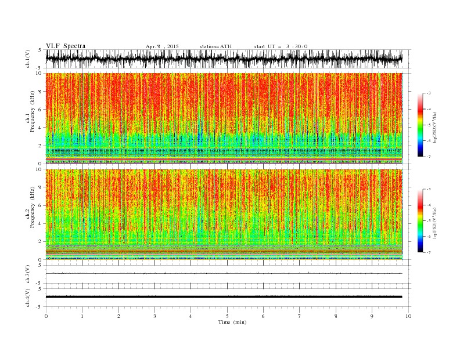Select the date label "Apr. 8, 2015"
This screenshot has width=460, height=355.
tap(162, 46)
